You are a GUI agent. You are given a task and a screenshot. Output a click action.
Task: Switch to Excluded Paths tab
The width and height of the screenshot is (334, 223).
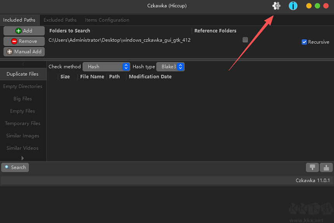(x=60, y=20)
